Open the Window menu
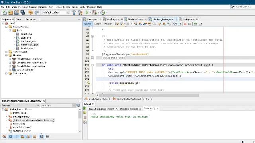Viewport: 255px width, 143px height. coord(91,7)
